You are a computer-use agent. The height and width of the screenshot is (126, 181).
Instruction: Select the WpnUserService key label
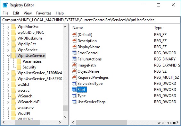pos(31,56)
